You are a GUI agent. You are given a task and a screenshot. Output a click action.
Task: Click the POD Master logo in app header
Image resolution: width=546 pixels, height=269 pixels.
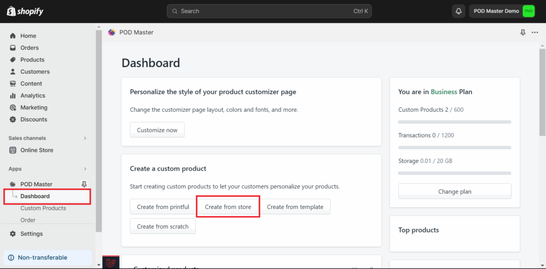(111, 32)
